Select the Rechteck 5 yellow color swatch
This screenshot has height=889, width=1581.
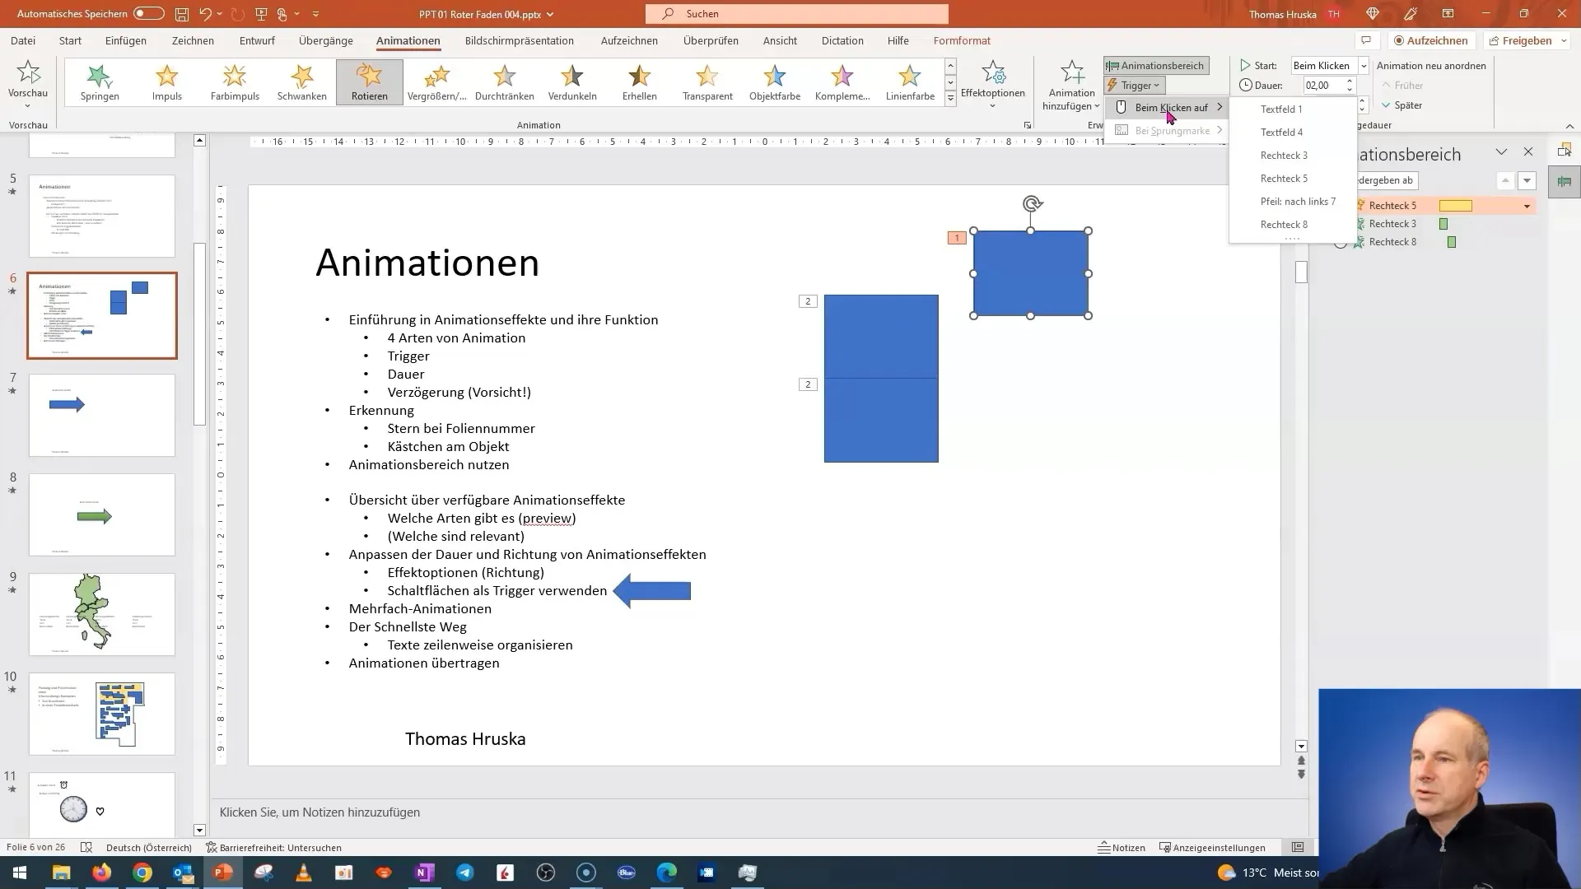click(1455, 205)
